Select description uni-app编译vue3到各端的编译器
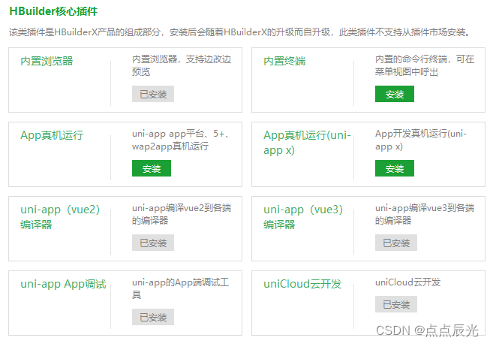The height and width of the screenshot is (344, 490). [425, 214]
